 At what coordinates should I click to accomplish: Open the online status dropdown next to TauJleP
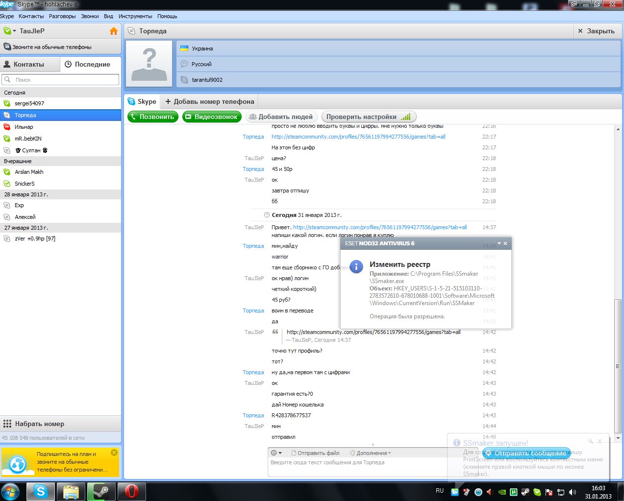tap(10, 31)
